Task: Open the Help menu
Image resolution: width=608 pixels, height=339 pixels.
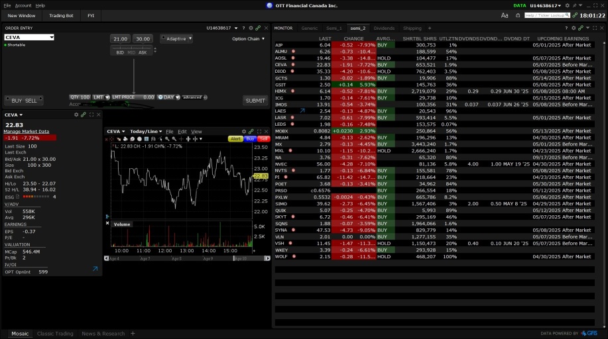Action: click(x=40, y=5)
